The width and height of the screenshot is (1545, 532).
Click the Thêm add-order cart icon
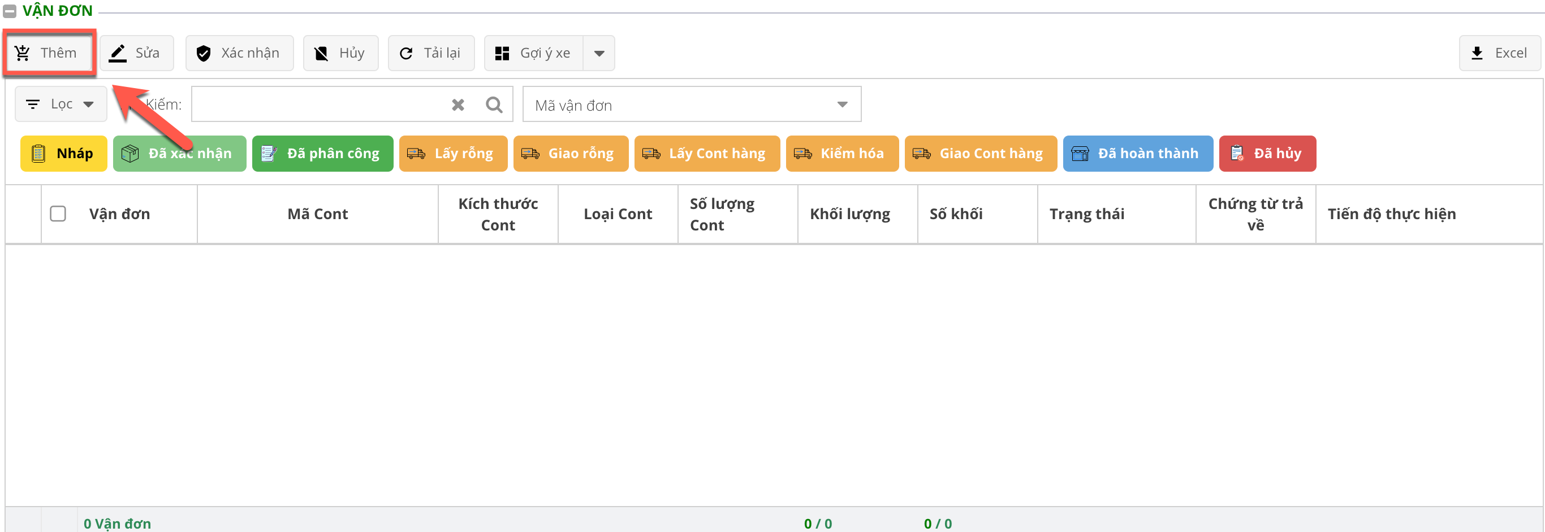pyautogui.click(x=23, y=53)
